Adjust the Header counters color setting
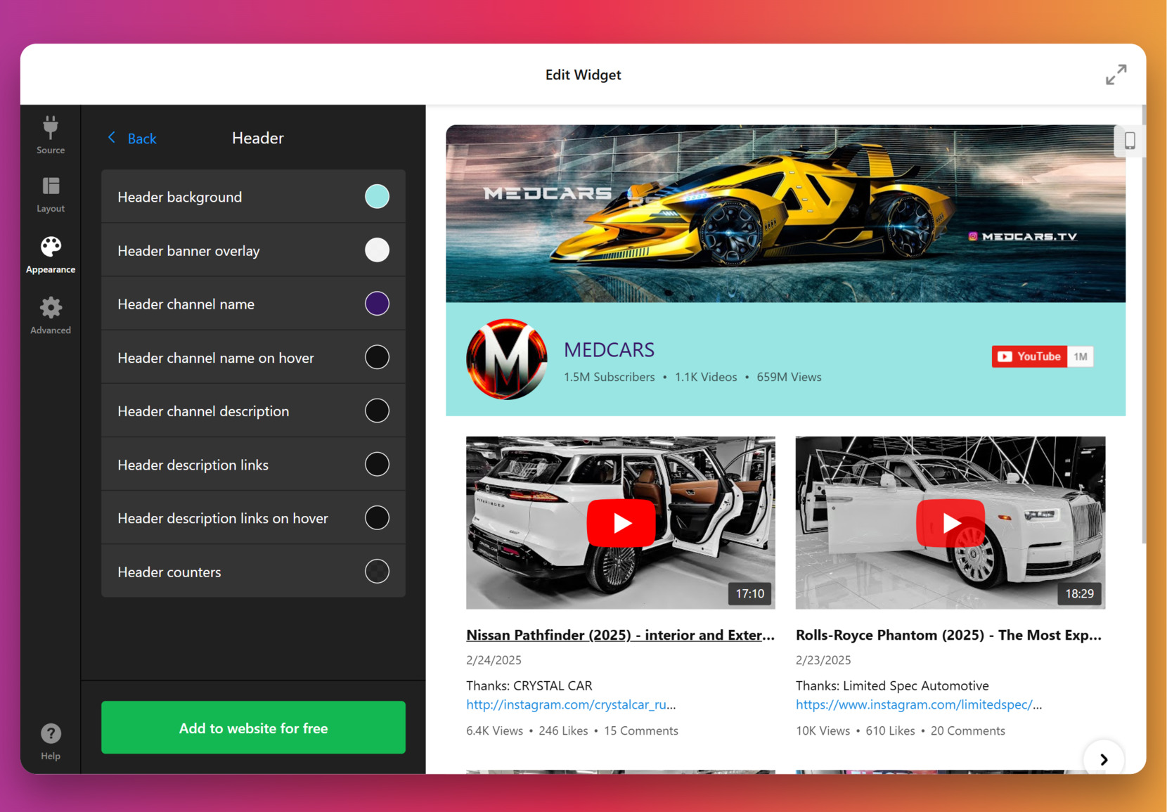1167x812 pixels. [x=378, y=571]
